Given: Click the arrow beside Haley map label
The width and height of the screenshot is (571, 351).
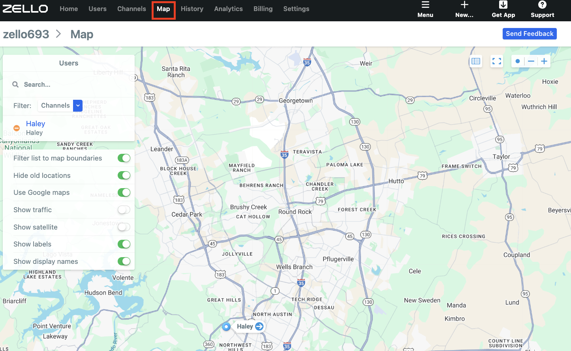Looking at the screenshot, I should pos(259,327).
